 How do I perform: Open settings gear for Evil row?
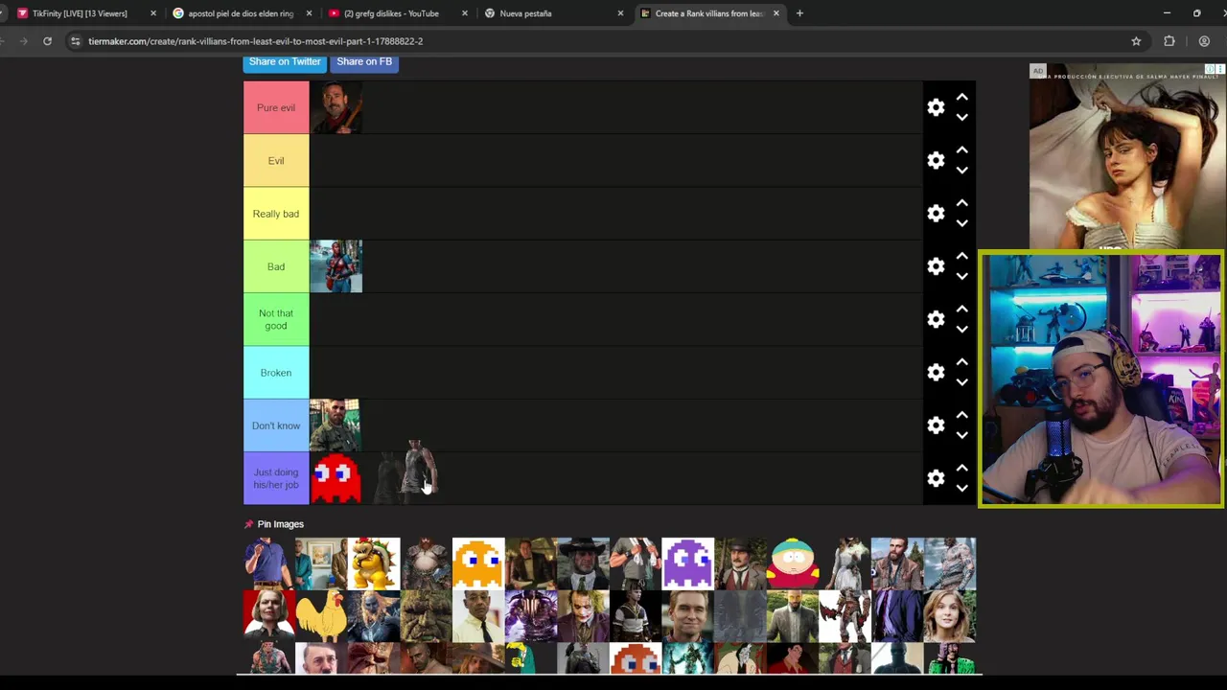point(936,160)
